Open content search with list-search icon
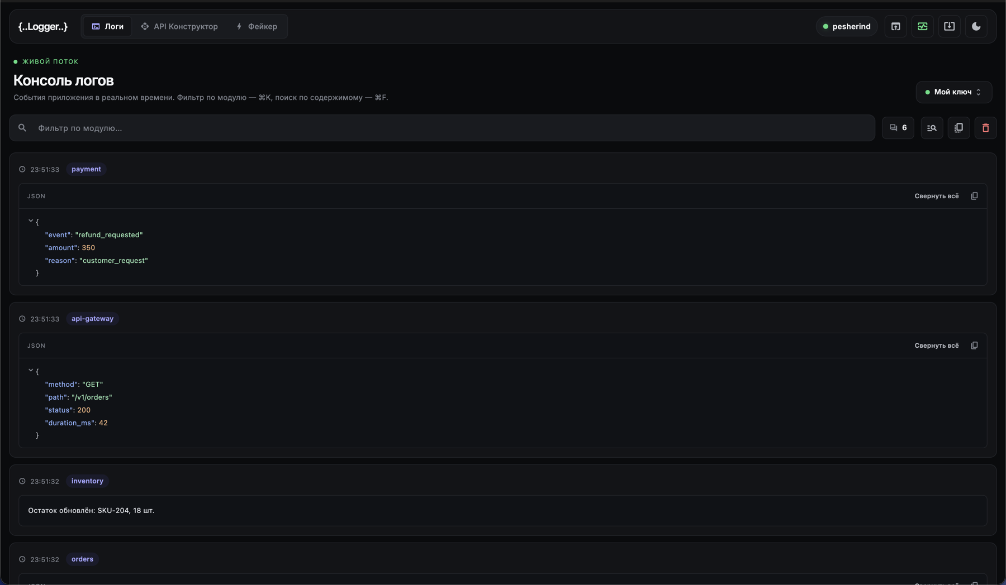The height and width of the screenshot is (585, 1006). coord(932,128)
